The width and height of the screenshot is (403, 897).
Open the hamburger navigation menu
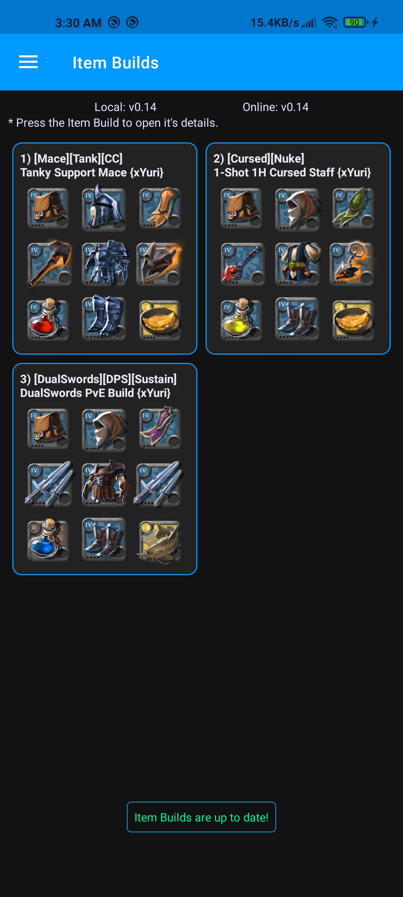(28, 62)
